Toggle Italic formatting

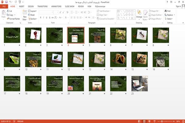(43, 18)
